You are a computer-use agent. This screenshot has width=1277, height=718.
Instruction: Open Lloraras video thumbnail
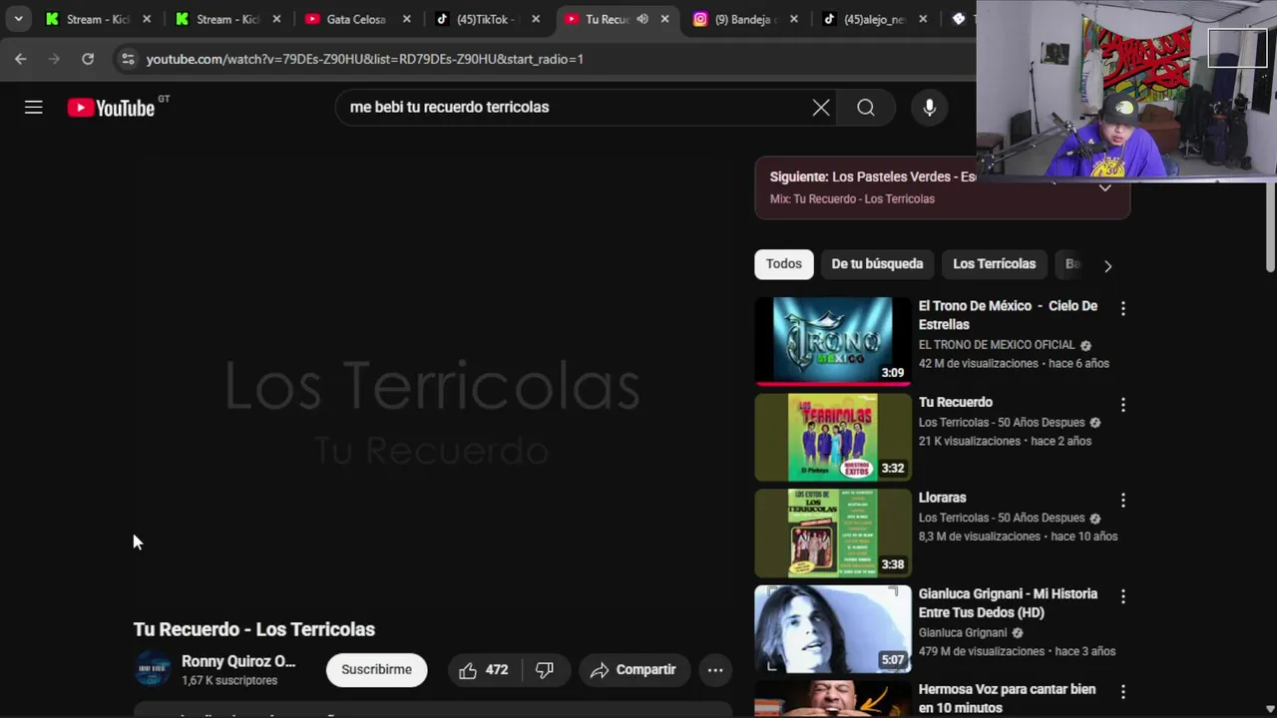[x=833, y=533]
